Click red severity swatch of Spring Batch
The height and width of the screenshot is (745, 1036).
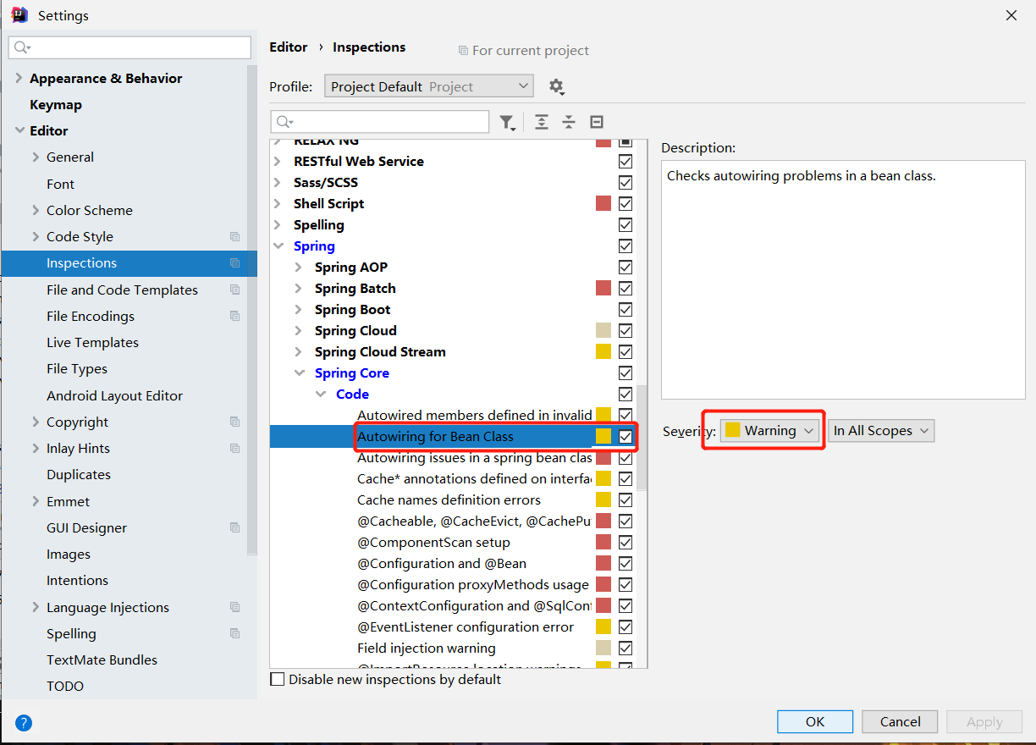pos(603,288)
